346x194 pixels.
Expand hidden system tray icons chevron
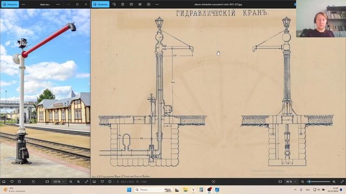coord(295,190)
